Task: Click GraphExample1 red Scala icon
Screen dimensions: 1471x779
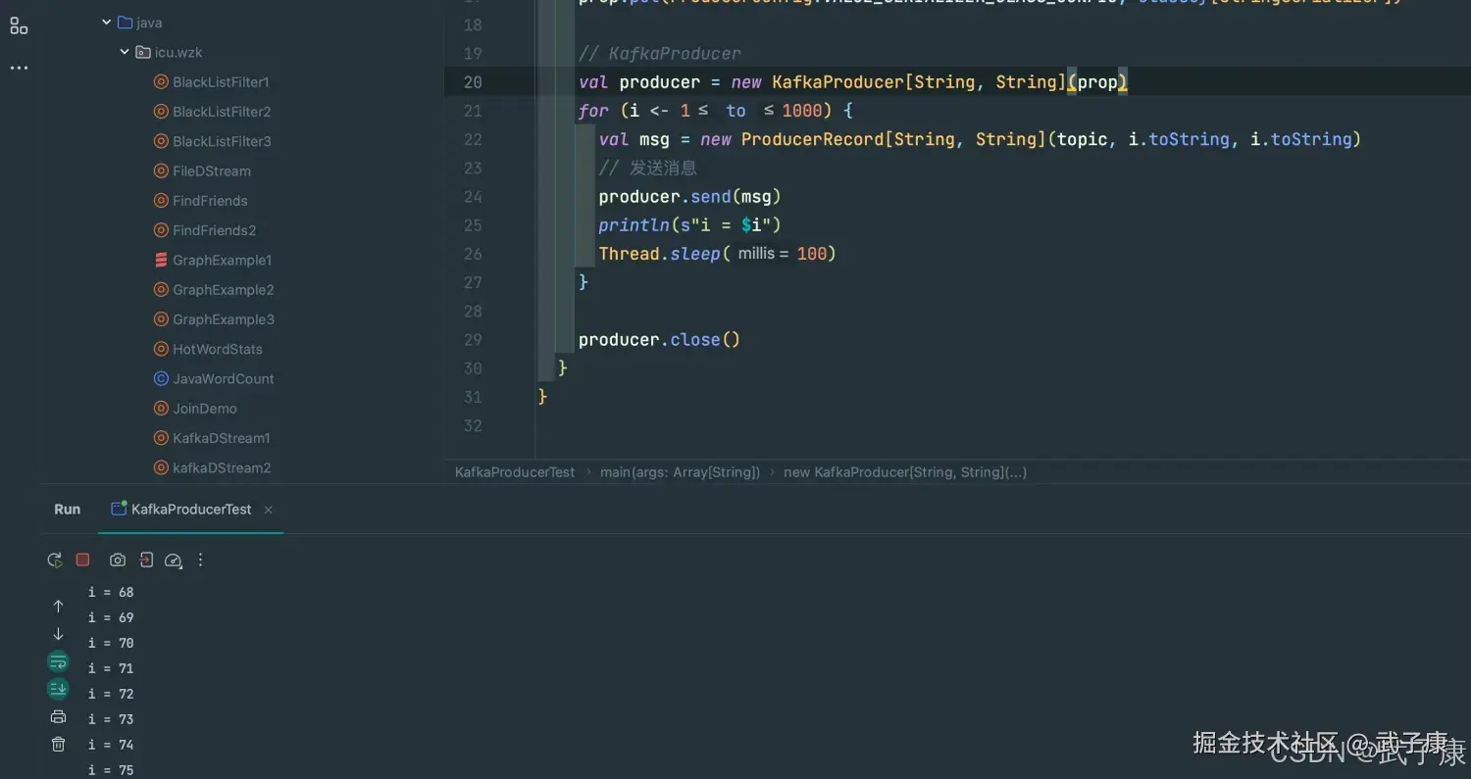Action: pyautogui.click(x=161, y=261)
